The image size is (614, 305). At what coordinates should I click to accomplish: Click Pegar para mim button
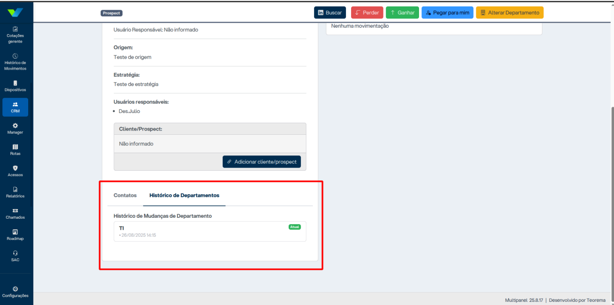coord(447,12)
